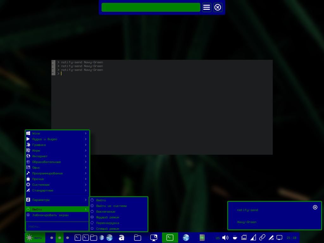324x243 pixels.
Task: Expand the Прочие category
Action: coord(57,179)
